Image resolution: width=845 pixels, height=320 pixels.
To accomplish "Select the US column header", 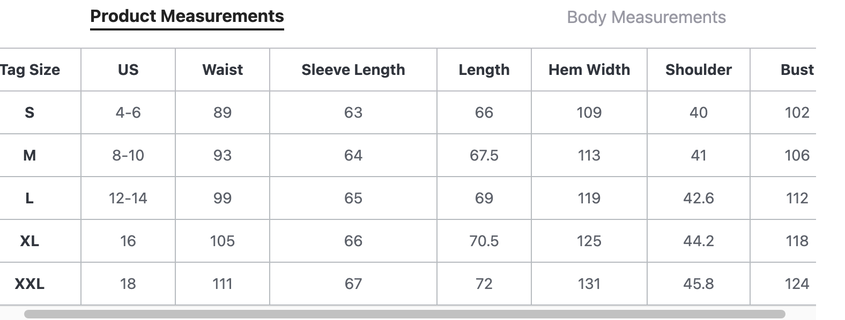I will pyautogui.click(x=128, y=70).
